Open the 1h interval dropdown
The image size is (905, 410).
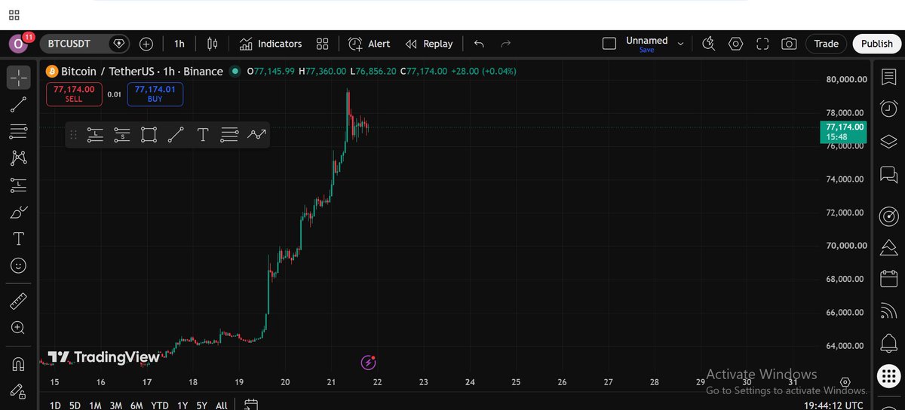(179, 44)
